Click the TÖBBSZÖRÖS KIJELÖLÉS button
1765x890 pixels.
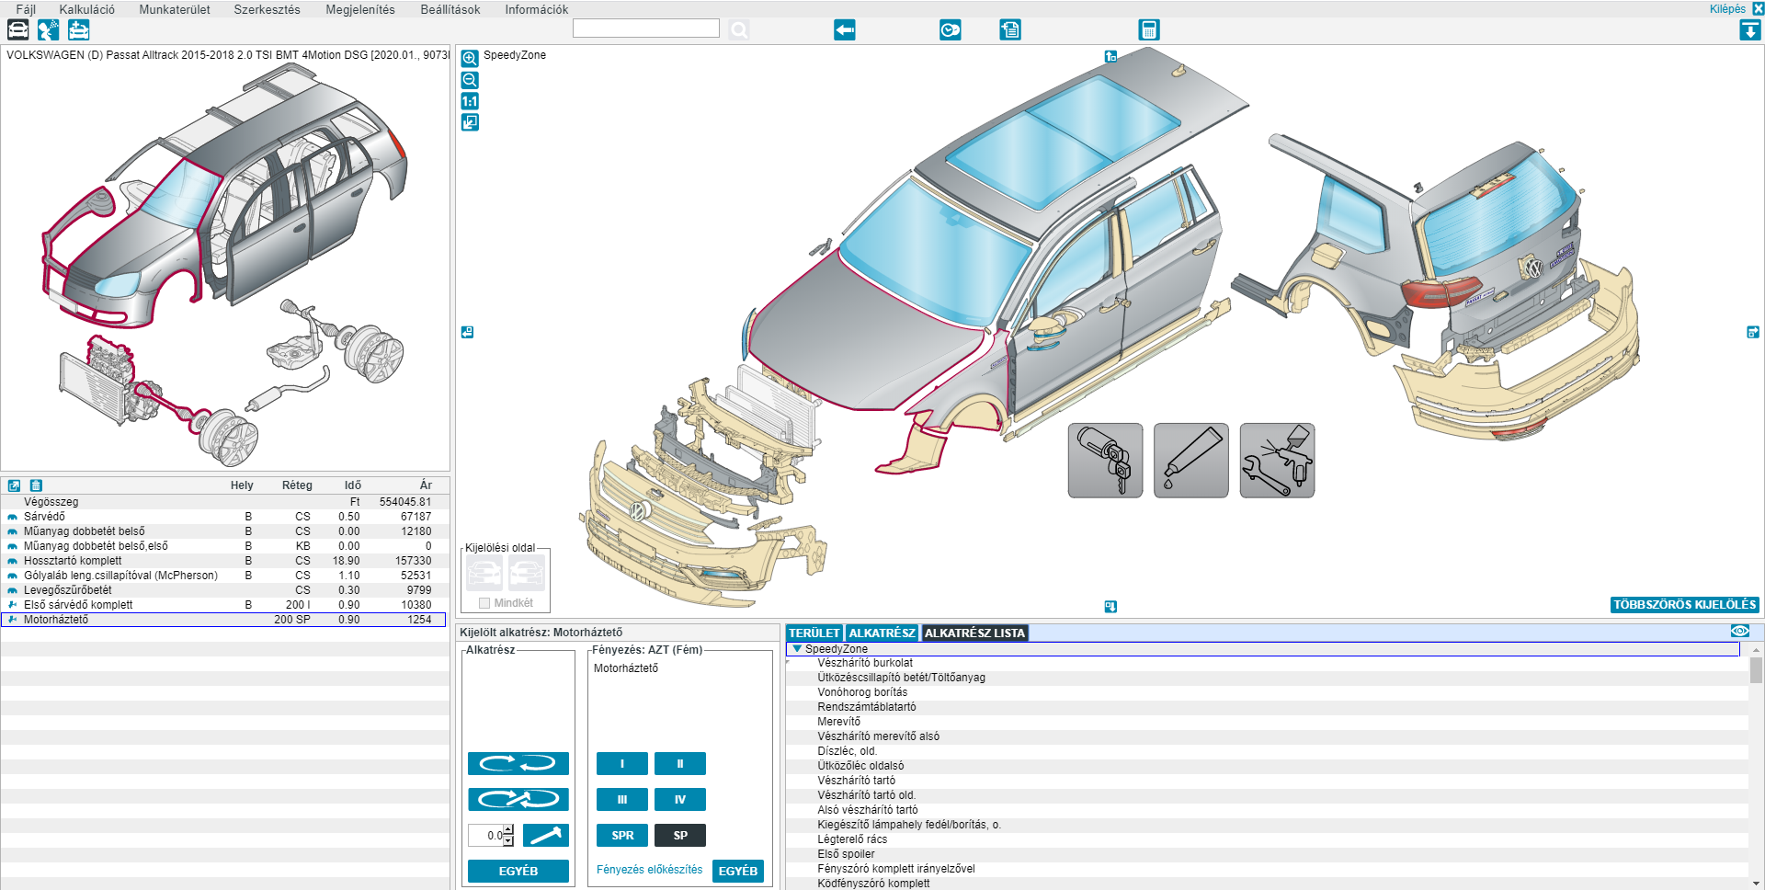pos(1684,605)
